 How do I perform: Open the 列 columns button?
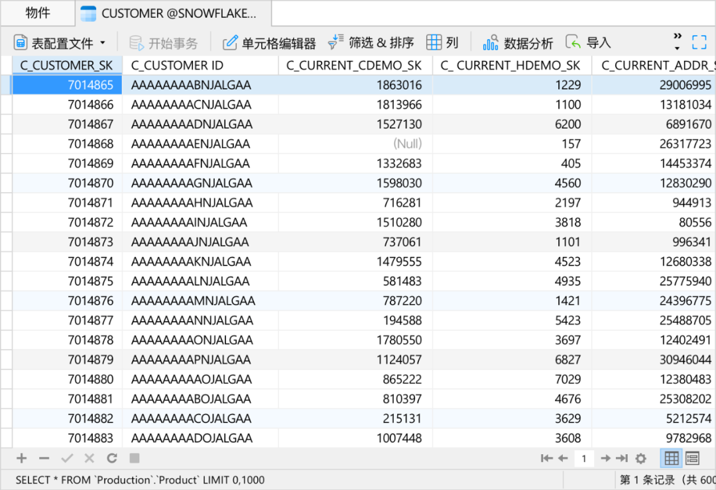(442, 42)
